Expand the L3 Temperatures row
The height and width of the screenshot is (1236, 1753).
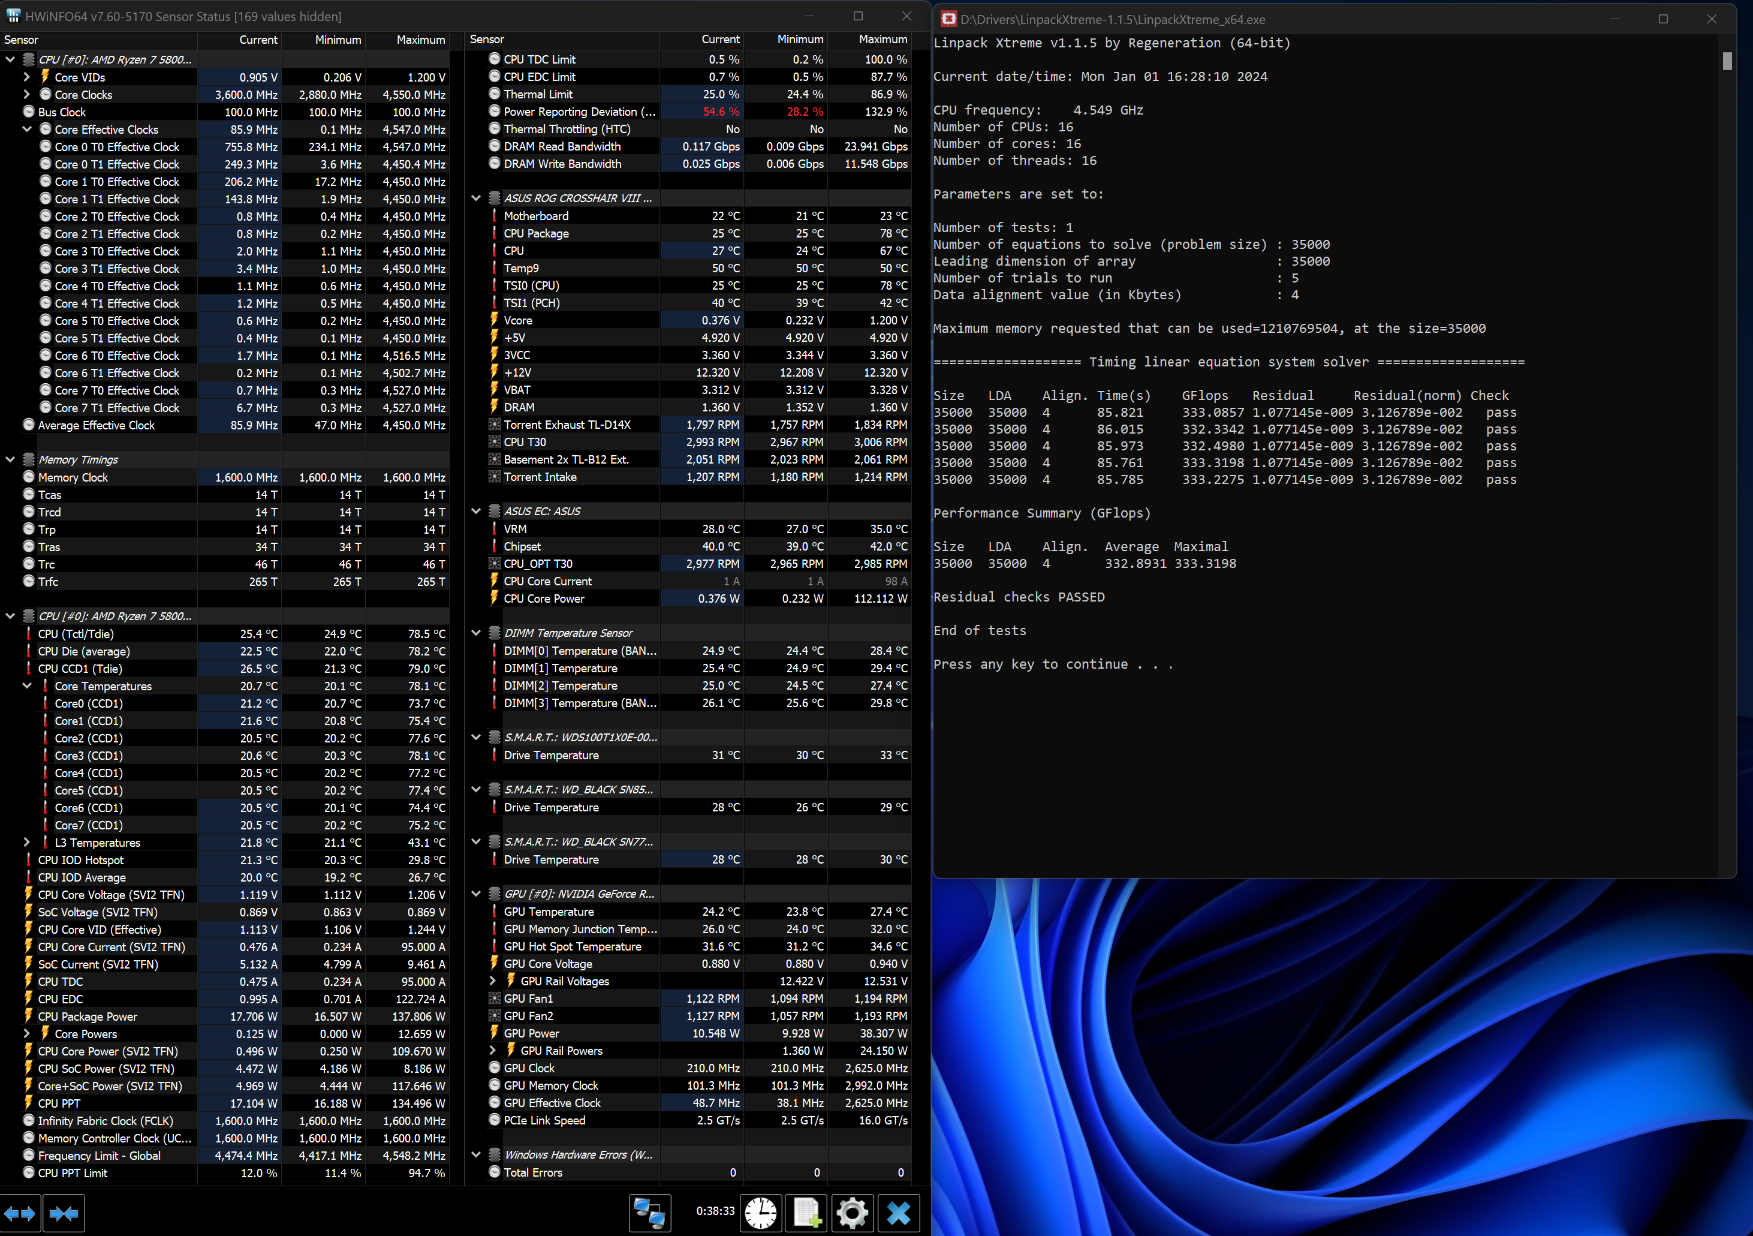[27, 843]
